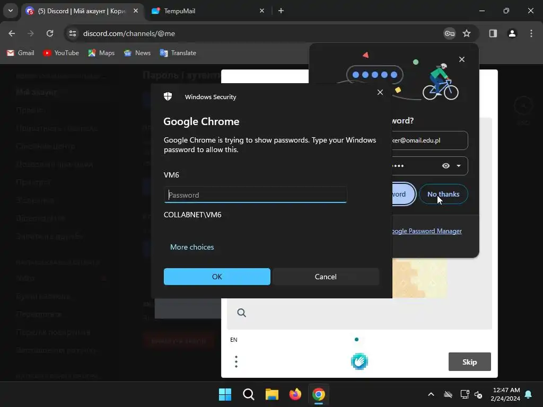Focus the Windows password input field

click(x=255, y=195)
